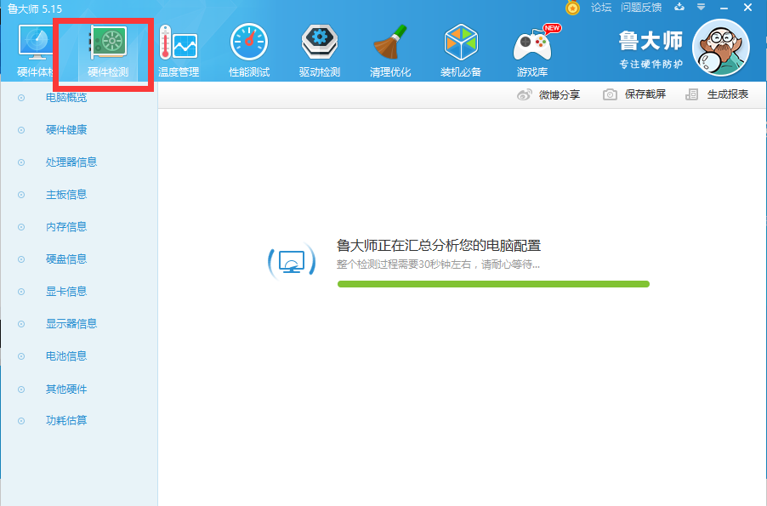Click bullet icon next to 内存信息
Screen dimensions: 767x506
pos(21,227)
